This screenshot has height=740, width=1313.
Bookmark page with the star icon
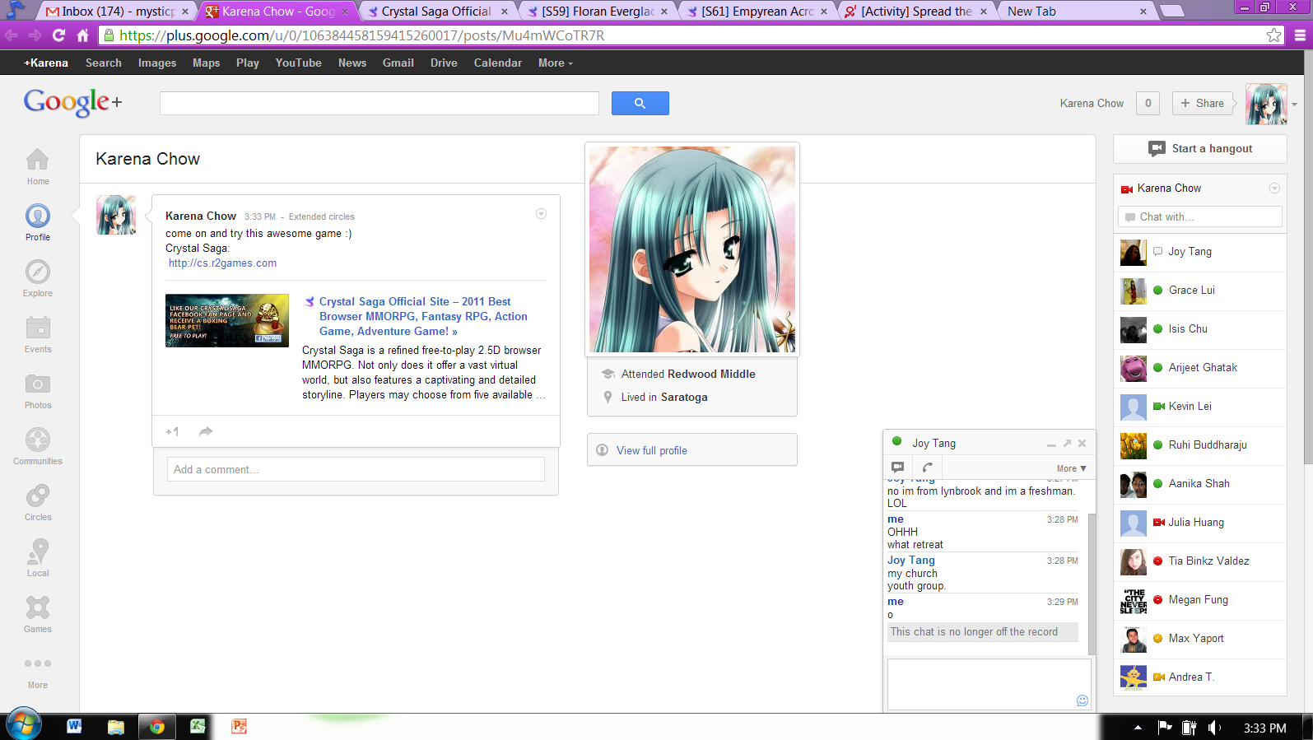click(x=1273, y=35)
